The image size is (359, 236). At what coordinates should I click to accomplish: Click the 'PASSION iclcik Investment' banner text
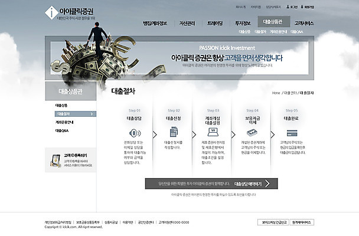click(x=227, y=48)
